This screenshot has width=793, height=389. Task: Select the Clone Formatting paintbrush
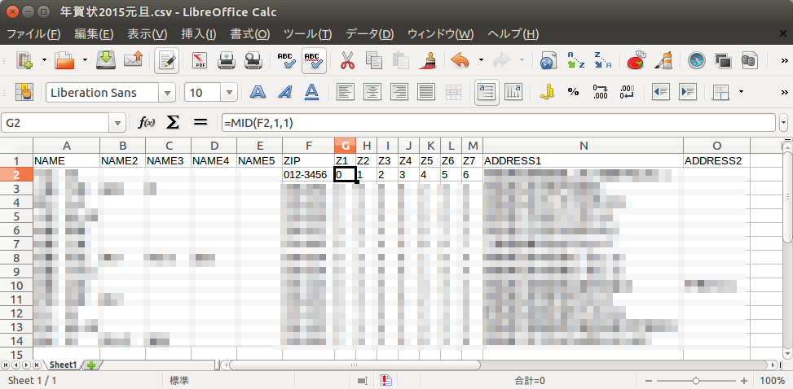pyautogui.click(x=428, y=61)
